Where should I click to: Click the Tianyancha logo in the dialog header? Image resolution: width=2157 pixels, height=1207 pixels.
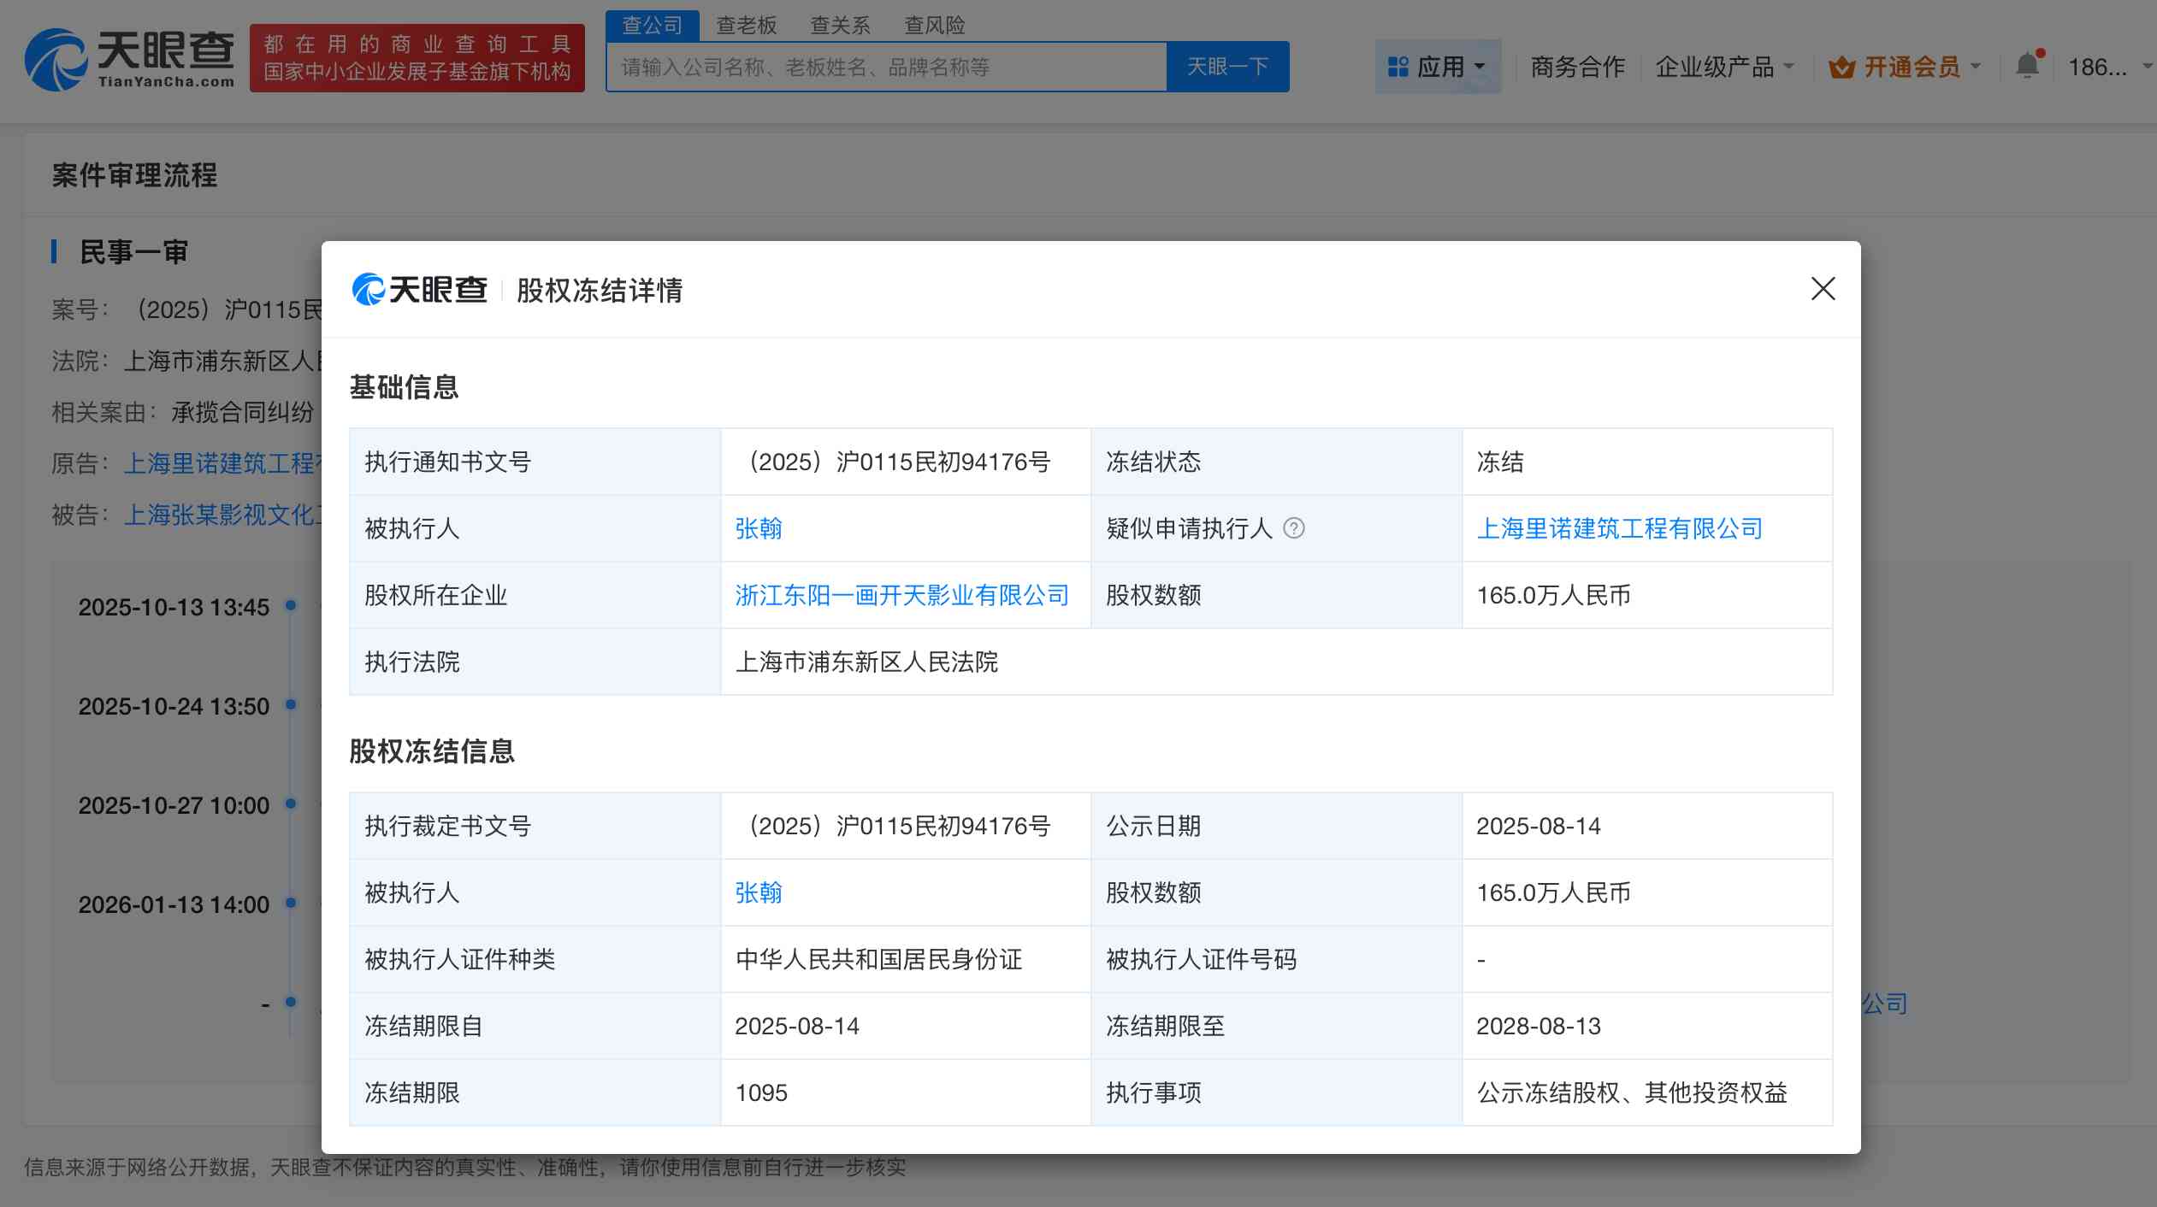click(x=419, y=290)
